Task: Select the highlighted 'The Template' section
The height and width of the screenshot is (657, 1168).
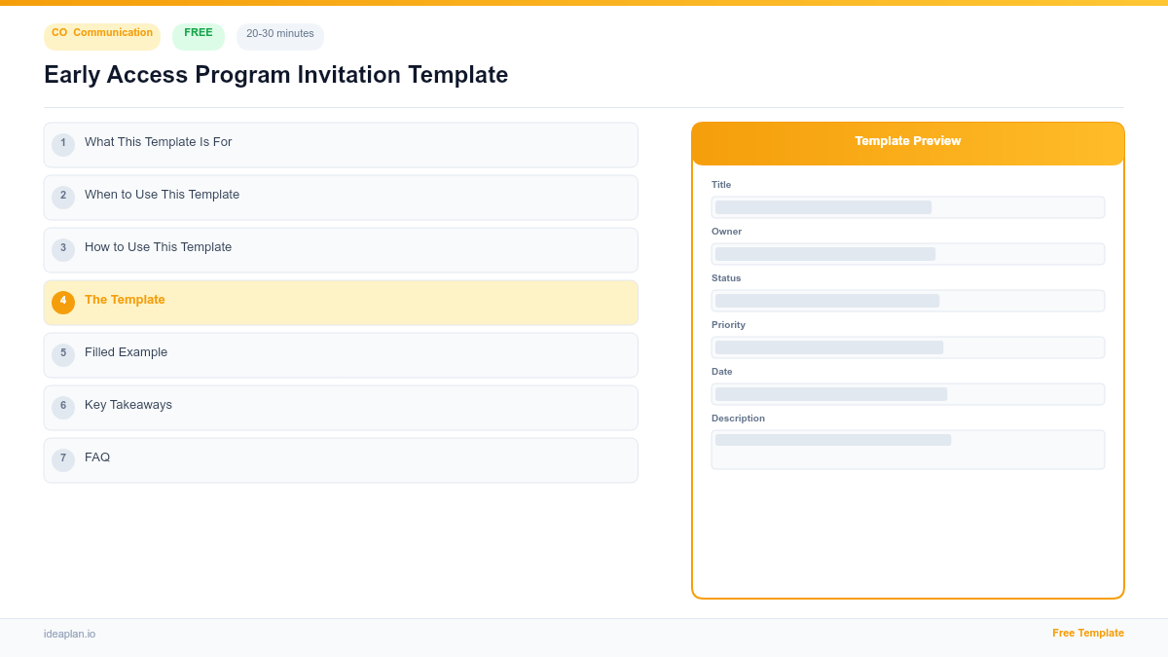Action: [341, 303]
